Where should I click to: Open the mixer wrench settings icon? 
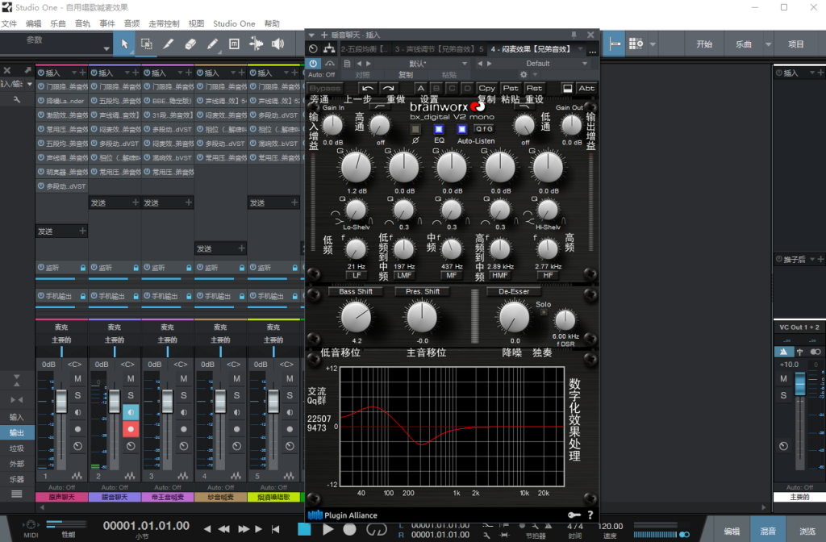click(x=16, y=99)
